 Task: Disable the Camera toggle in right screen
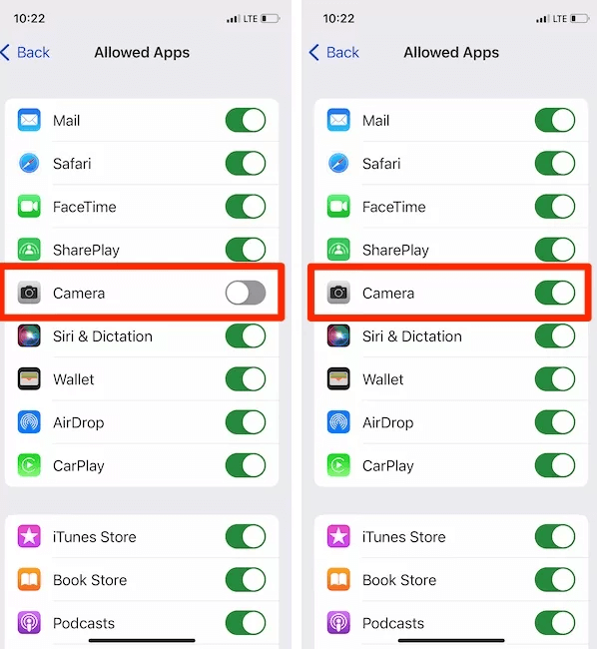click(x=555, y=293)
